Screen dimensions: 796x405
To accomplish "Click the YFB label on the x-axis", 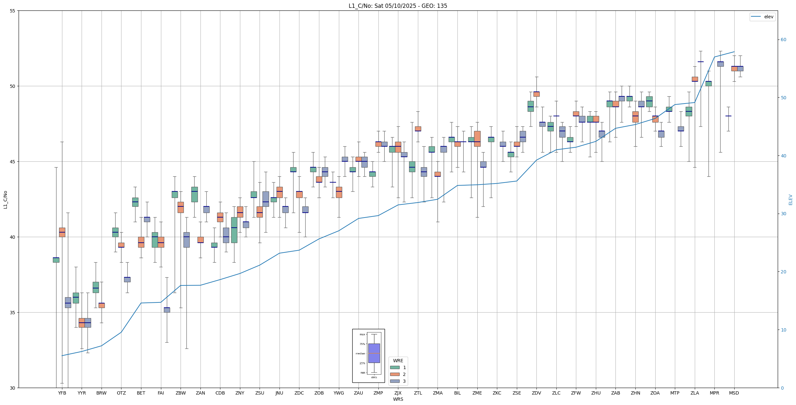I will pos(62,393).
